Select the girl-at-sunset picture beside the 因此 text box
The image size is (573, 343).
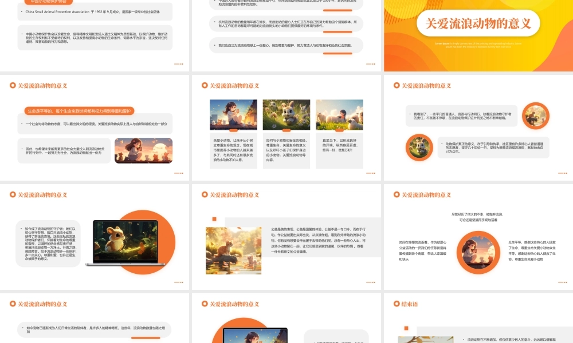pos(144,150)
